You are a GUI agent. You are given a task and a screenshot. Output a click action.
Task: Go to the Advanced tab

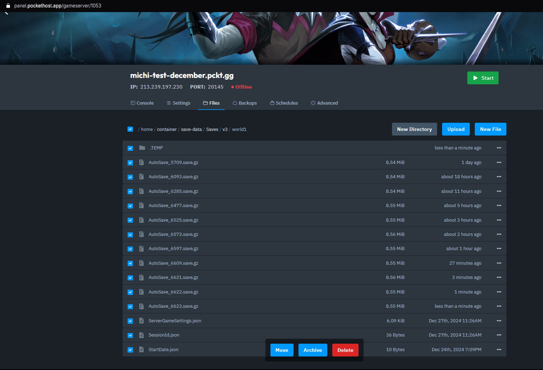pyautogui.click(x=324, y=103)
